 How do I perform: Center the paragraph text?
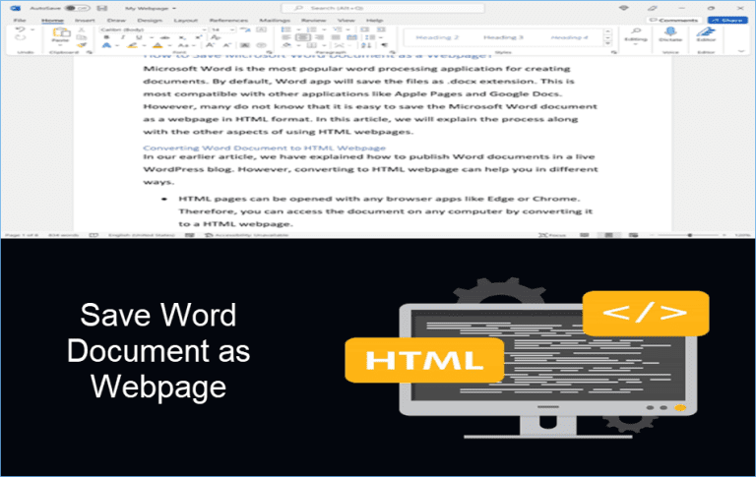(303, 37)
